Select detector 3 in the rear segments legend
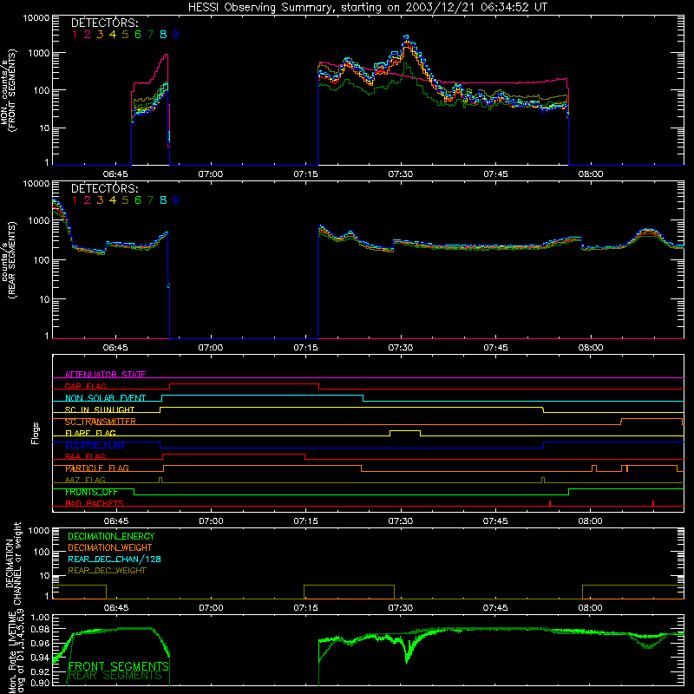694x694 pixels. 100,200
